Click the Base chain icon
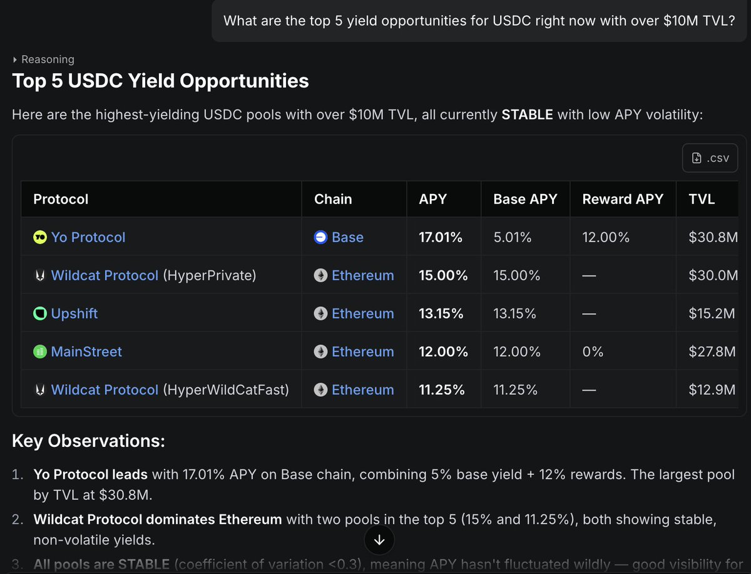 (x=320, y=237)
